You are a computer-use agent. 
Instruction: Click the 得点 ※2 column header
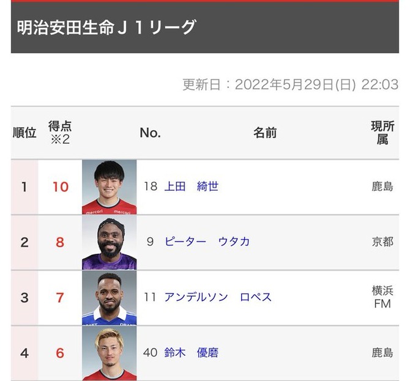tap(60, 133)
